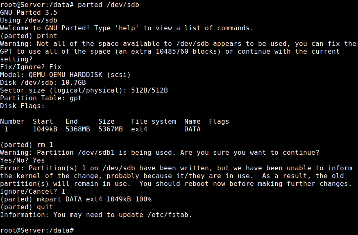This screenshot has width=358, height=235.
Task: Click the 512B/512B sector size value
Action: [x=150, y=90]
